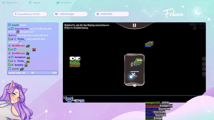Screen dimensions: 214x120
Task: Click username Ampthy in chat
Action: pos(19,65)
